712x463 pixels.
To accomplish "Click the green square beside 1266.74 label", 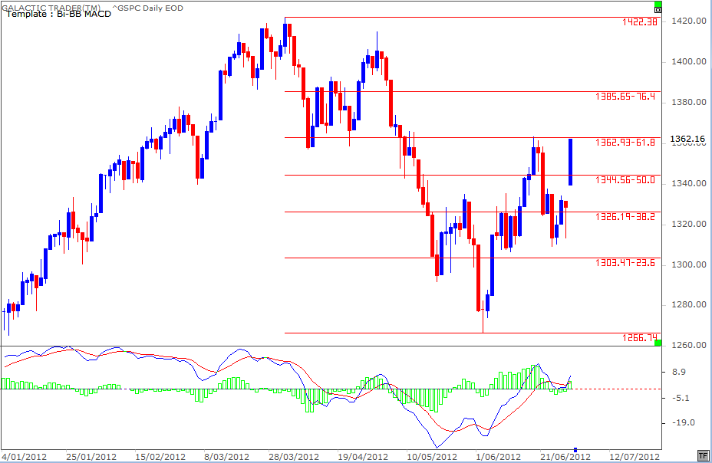I will pos(658,343).
